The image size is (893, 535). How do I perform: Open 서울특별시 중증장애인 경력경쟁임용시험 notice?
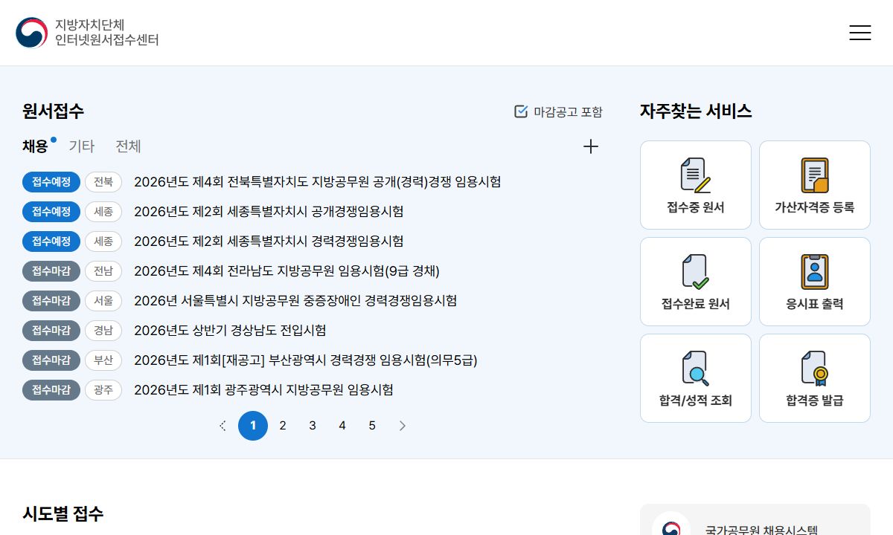(x=295, y=301)
